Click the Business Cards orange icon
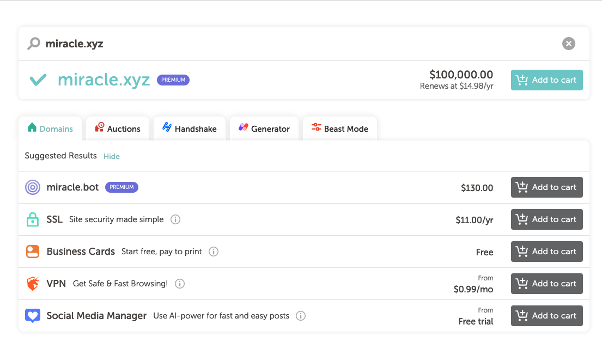 click(33, 252)
